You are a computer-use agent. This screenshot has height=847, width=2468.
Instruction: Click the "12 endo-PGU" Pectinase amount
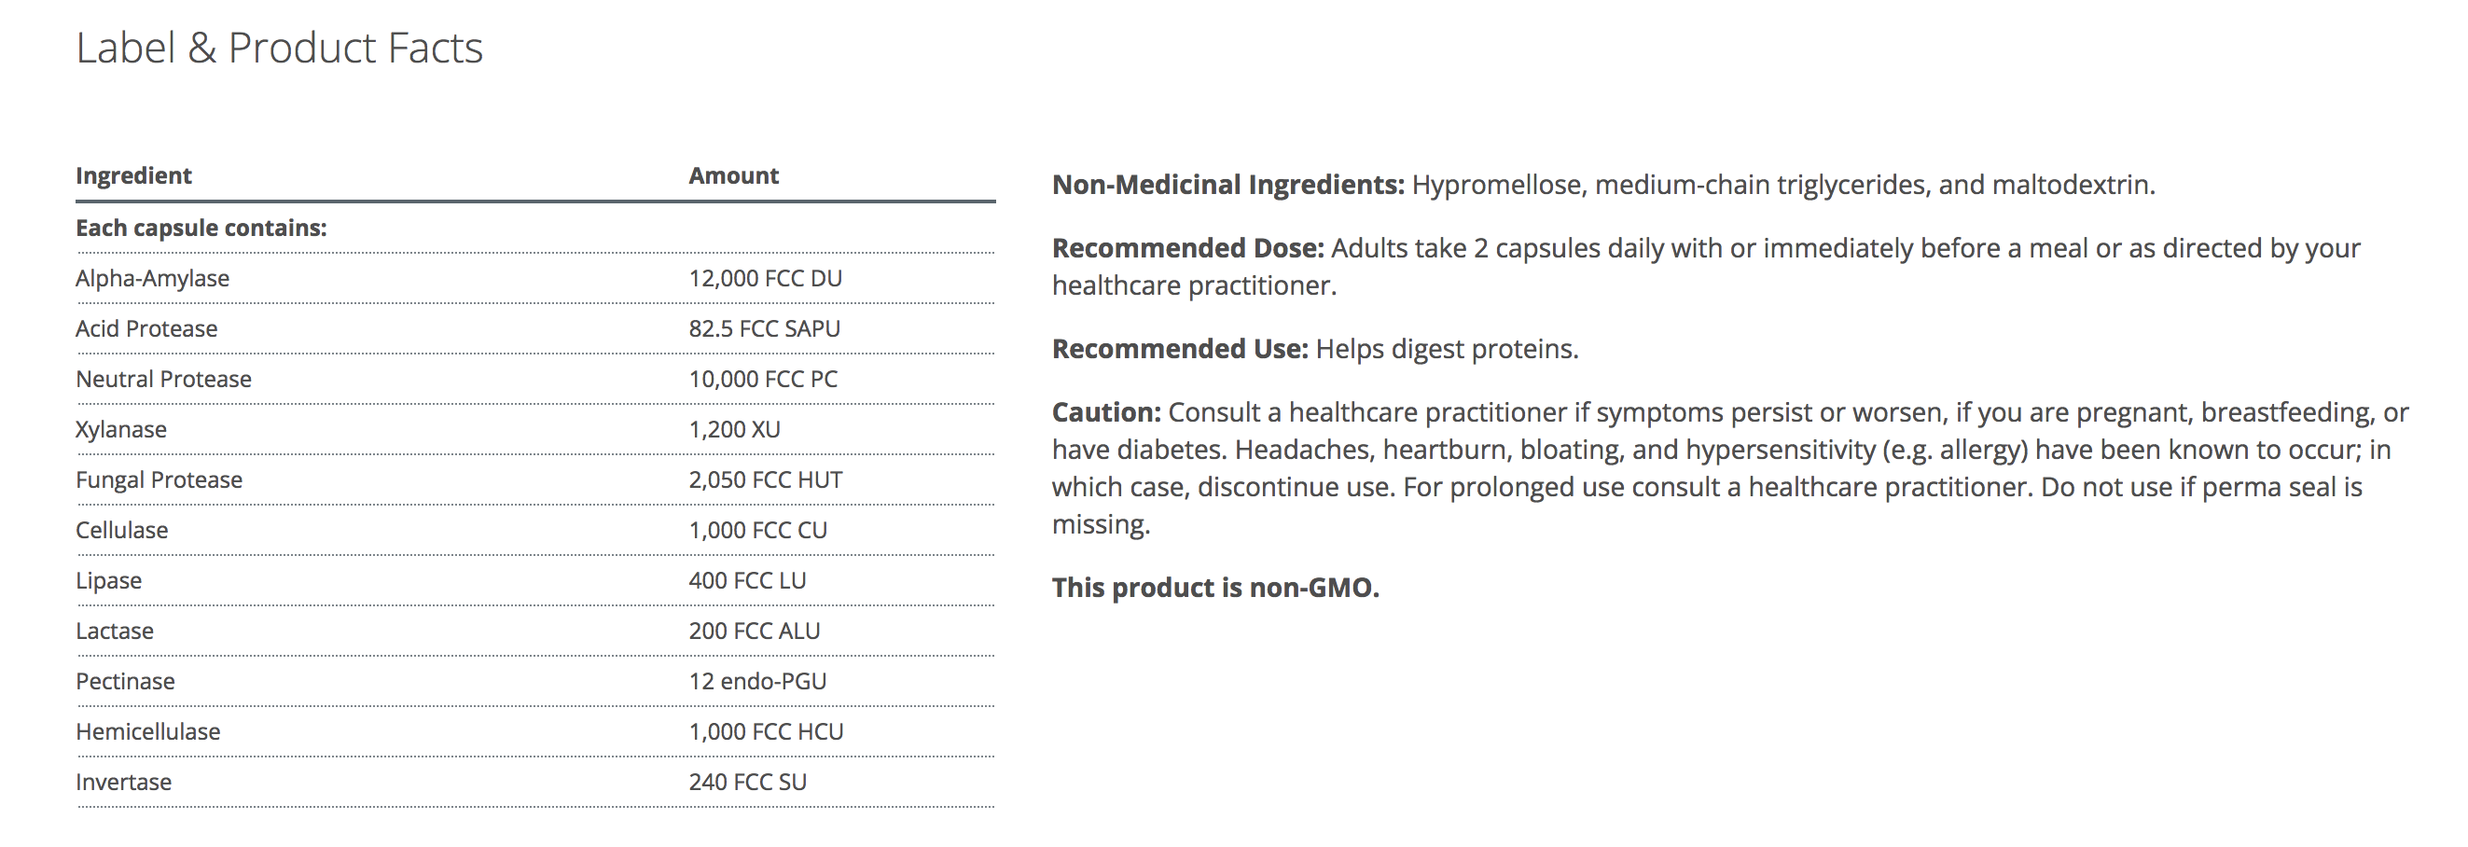coord(756,681)
